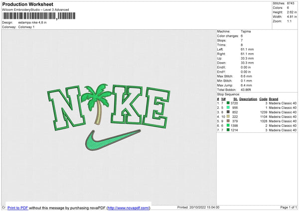Open the http://www.novapdf.com/ hyperlink
Viewport: 299px width, 211px height.
pyautogui.click(x=129, y=208)
